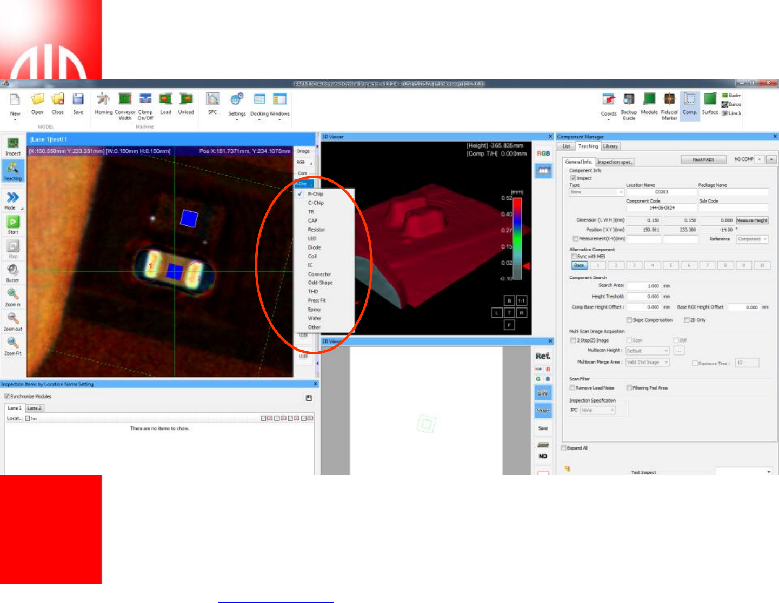Open the Windows layout menu
779x603 pixels.
(279, 100)
